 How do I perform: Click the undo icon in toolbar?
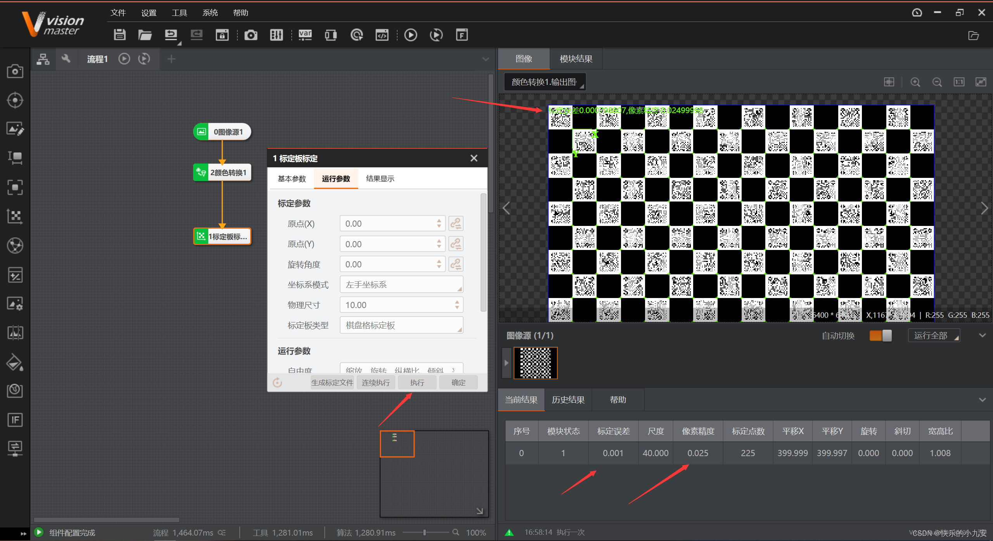point(171,35)
